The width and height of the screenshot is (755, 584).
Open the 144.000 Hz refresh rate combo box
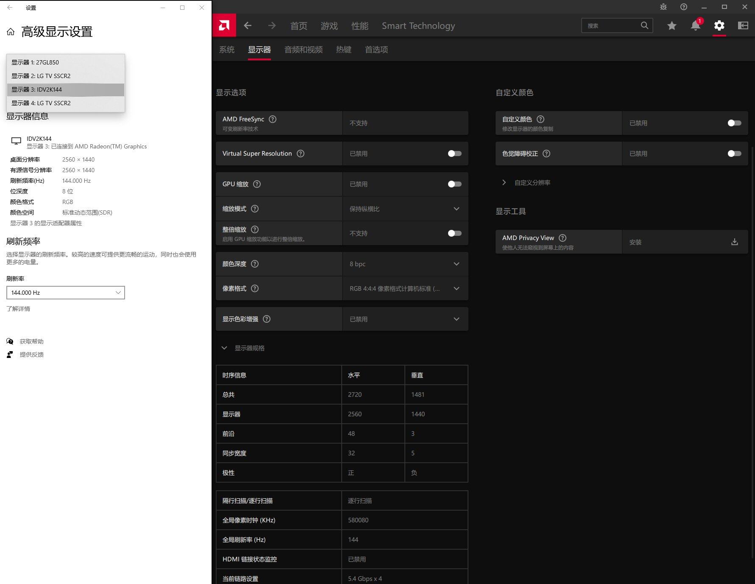pyautogui.click(x=66, y=293)
